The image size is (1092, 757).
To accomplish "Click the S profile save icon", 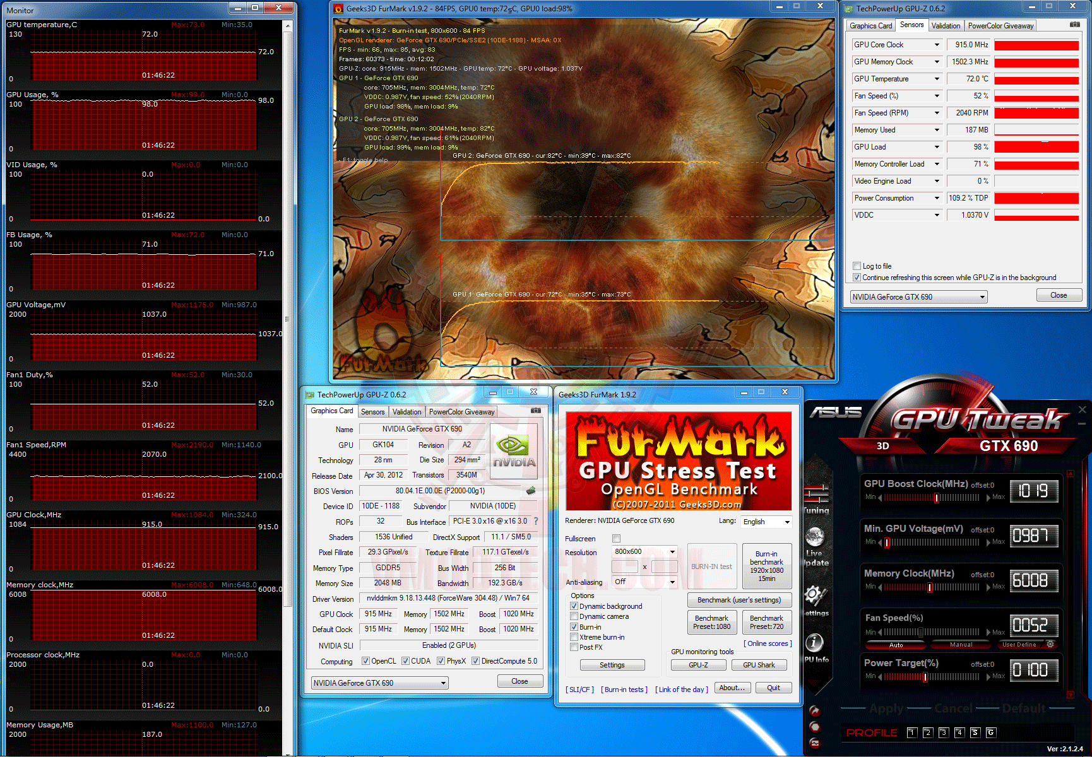I will click(x=975, y=732).
